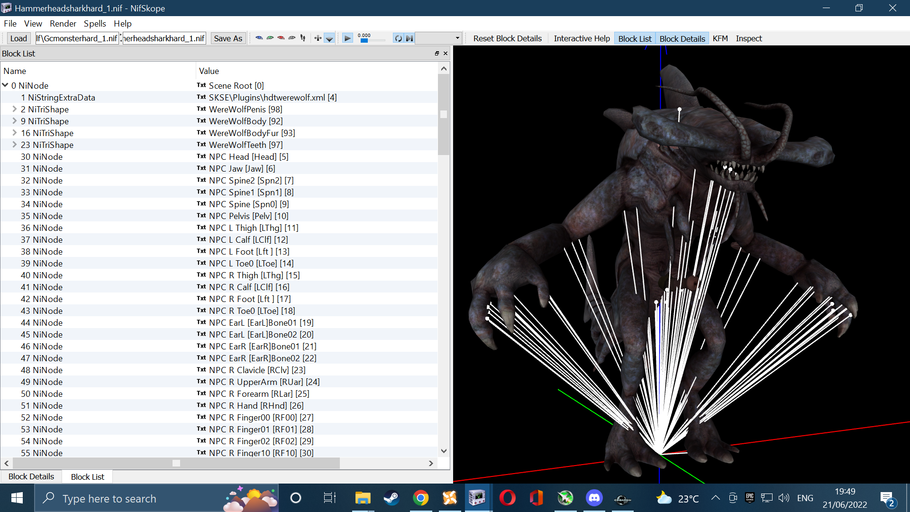
Task: Open the notification center icon
Action: pyautogui.click(x=888, y=499)
